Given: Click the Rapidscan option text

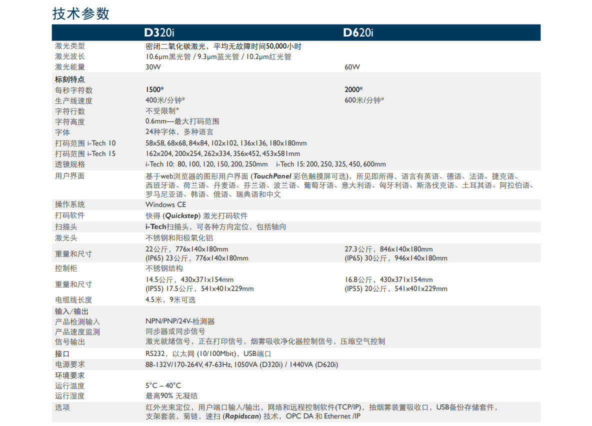Looking at the screenshot, I should 242,416.
